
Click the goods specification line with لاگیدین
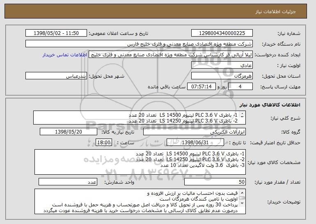pos(202,165)
